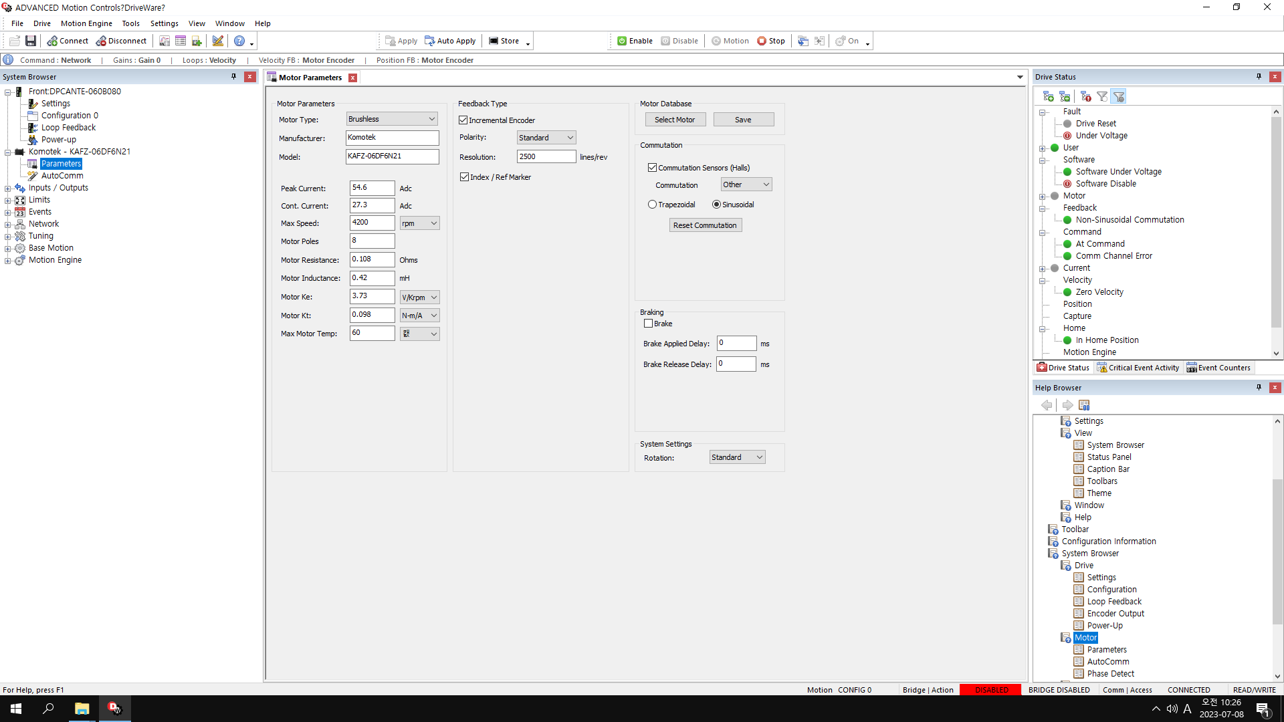Click the Connect toolbar button
This screenshot has height=722, width=1284.
[68, 41]
